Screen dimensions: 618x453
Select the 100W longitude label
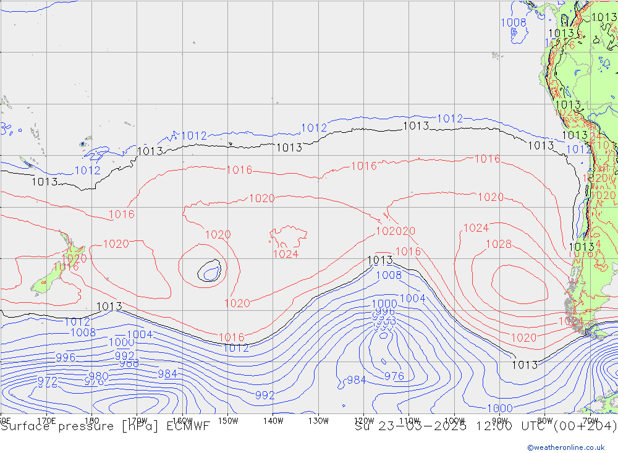pos(454,421)
